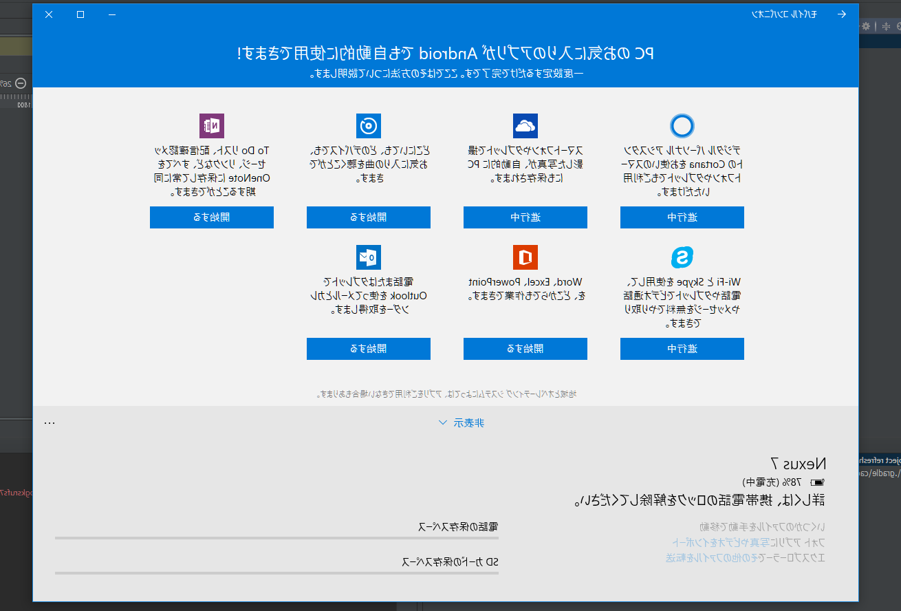Screen dimensions: 901x611
Task: Click the purple OneNote icon
Action: (212, 126)
